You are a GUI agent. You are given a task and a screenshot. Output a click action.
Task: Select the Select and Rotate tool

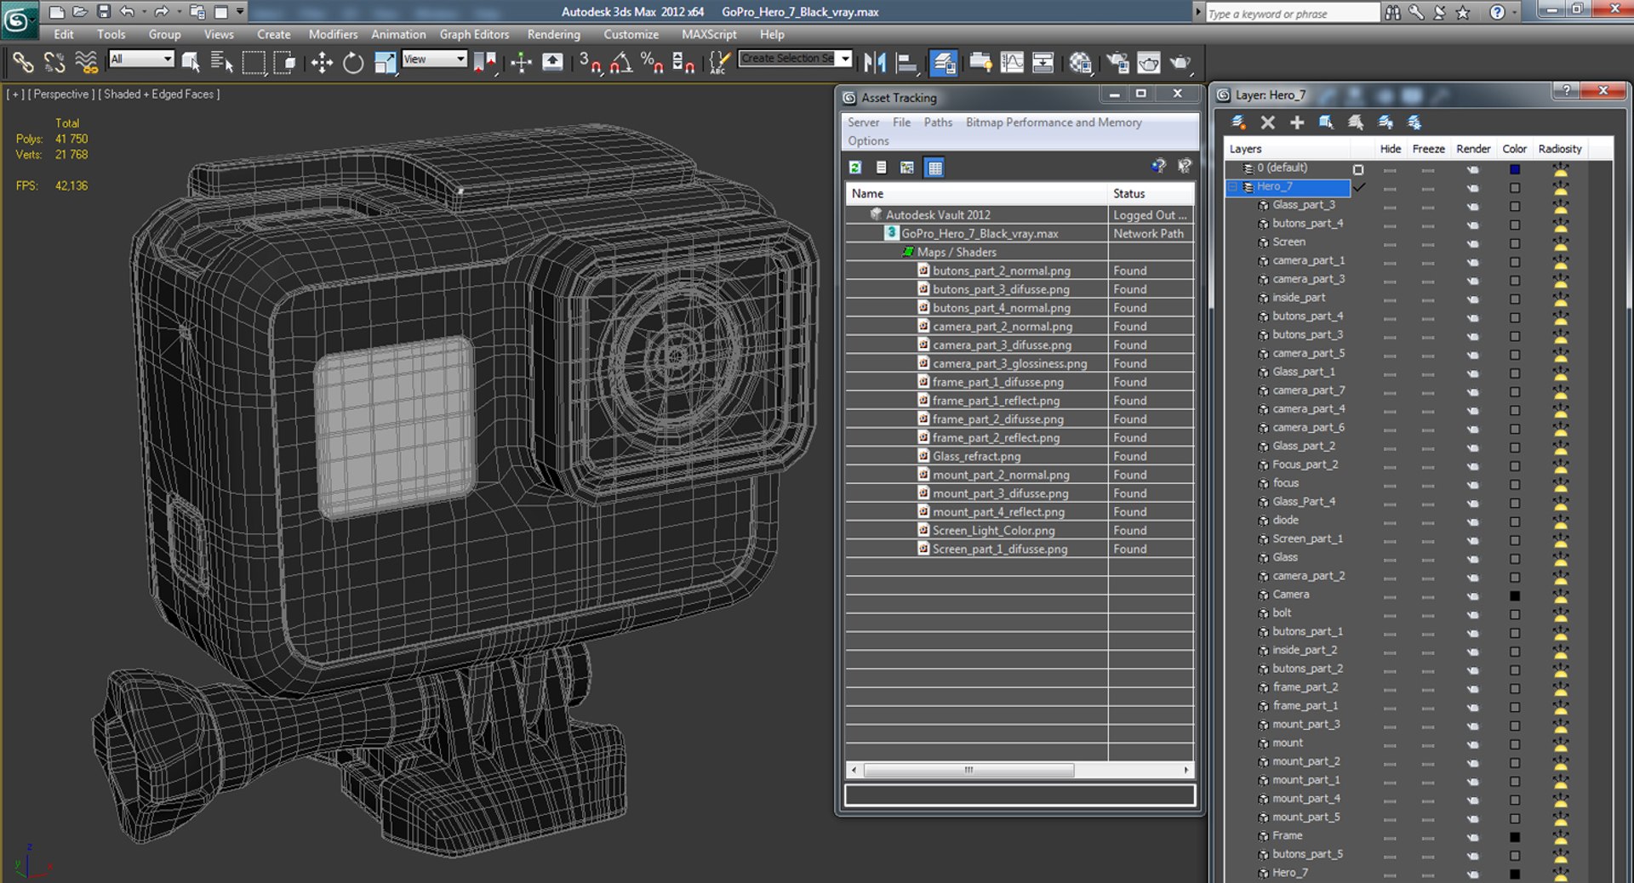353,62
